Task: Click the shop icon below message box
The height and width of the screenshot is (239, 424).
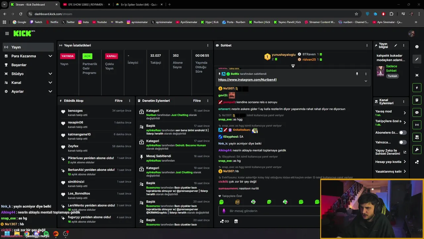Action: [x=236, y=221]
